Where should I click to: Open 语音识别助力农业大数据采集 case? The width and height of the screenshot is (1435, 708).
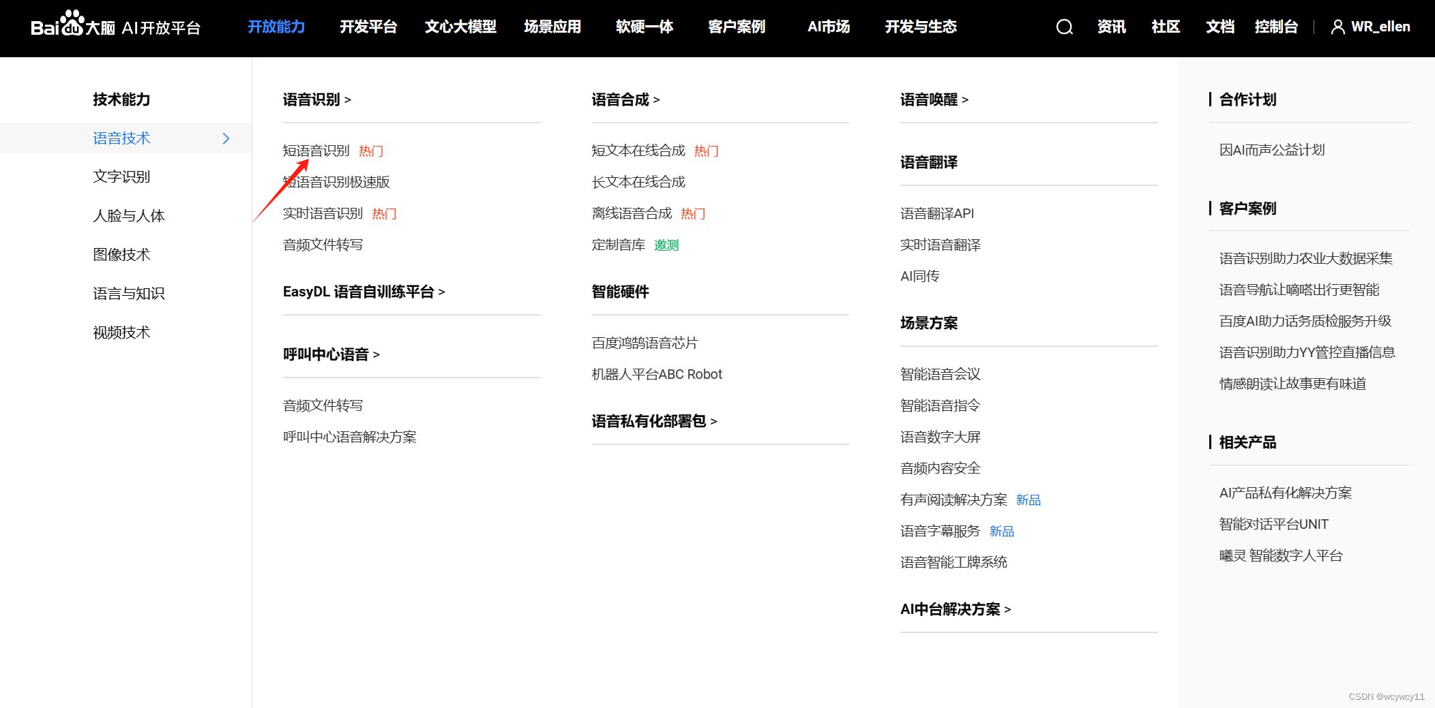click(x=1306, y=258)
